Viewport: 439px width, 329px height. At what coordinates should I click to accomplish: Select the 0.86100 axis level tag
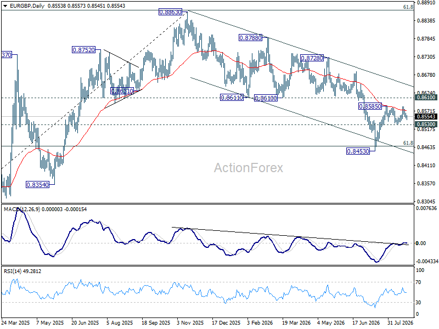[426, 98]
